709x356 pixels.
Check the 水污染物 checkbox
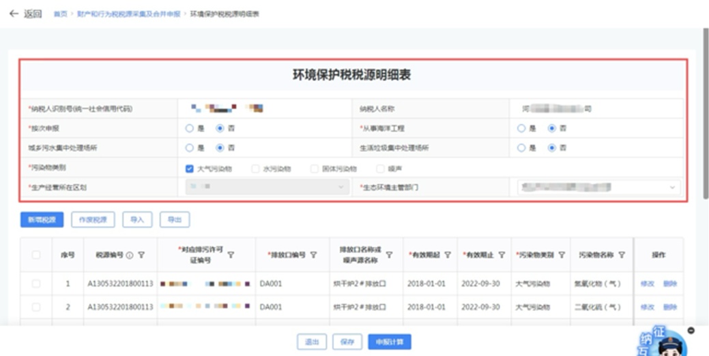[256, 169]
